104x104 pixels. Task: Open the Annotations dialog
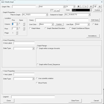point(93,36)
